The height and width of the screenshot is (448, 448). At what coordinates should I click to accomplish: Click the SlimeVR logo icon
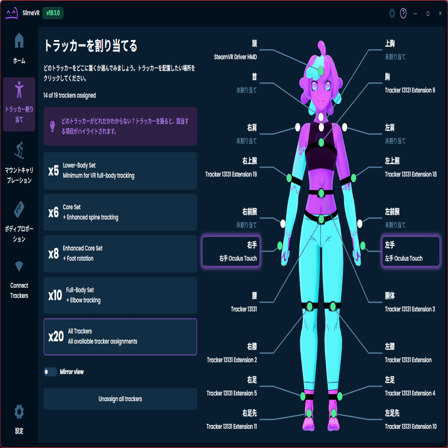(x=11, y=13)
